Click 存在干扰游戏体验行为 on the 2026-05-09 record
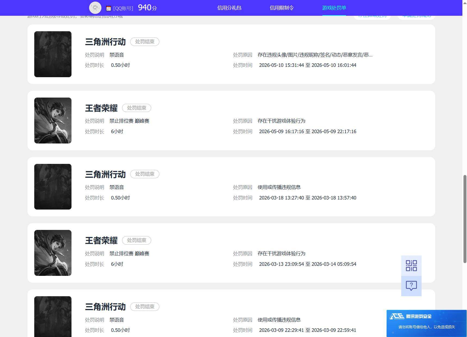Viewport: 467px width, 337px height. 281,121
